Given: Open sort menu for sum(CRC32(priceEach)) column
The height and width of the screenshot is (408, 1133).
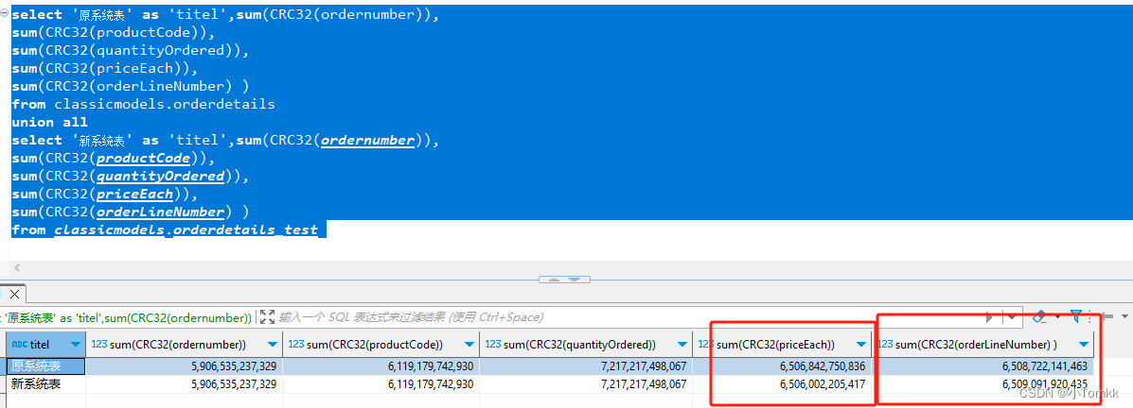Looking at the screenshot, I should [x=860, y=345].
